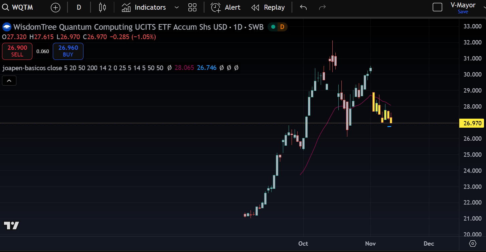Open the D timeframe interval menu

coord(79,7)
